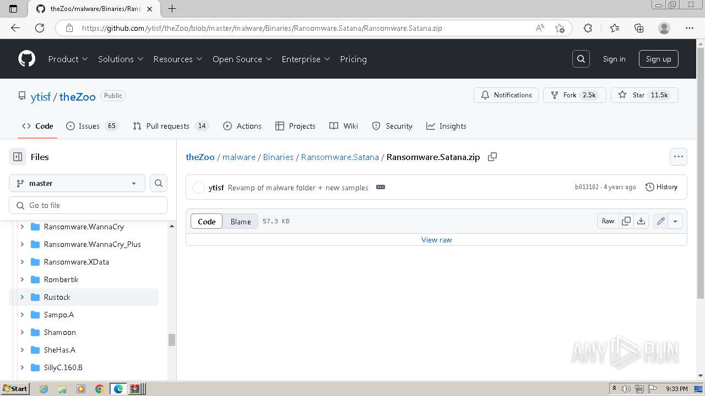Open the Shamoon folder in tree
This screenshot has height=396, width=705.
[60, 332]
